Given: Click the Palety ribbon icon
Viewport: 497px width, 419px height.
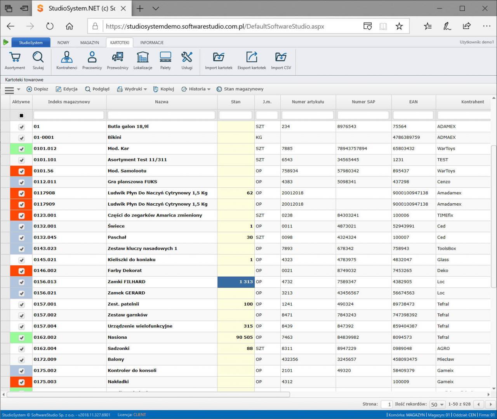Looking at the screenshot, I should (165, 57).
